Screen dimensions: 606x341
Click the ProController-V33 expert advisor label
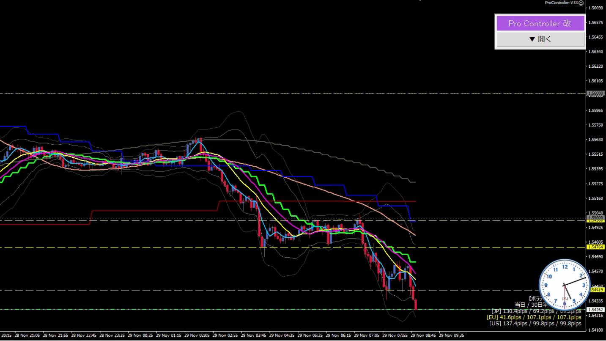pos(561,3)
